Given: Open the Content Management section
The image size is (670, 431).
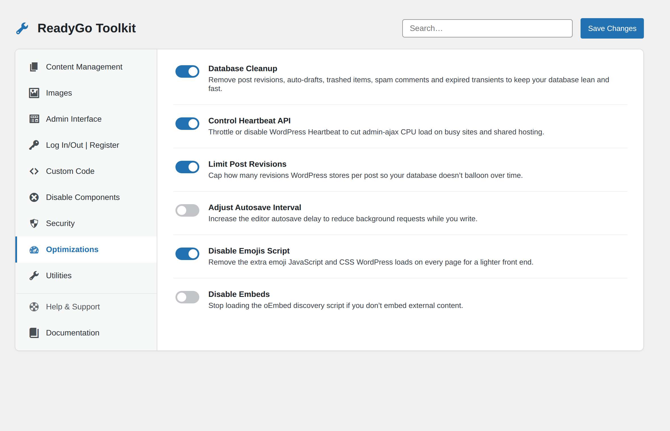Looking at the screenshot, I should 86,67.
